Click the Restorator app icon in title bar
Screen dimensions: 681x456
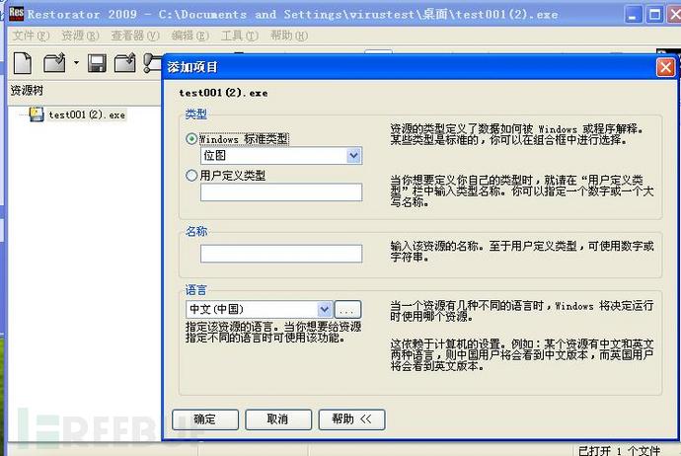pyautogui.click(x=16, y=13)
